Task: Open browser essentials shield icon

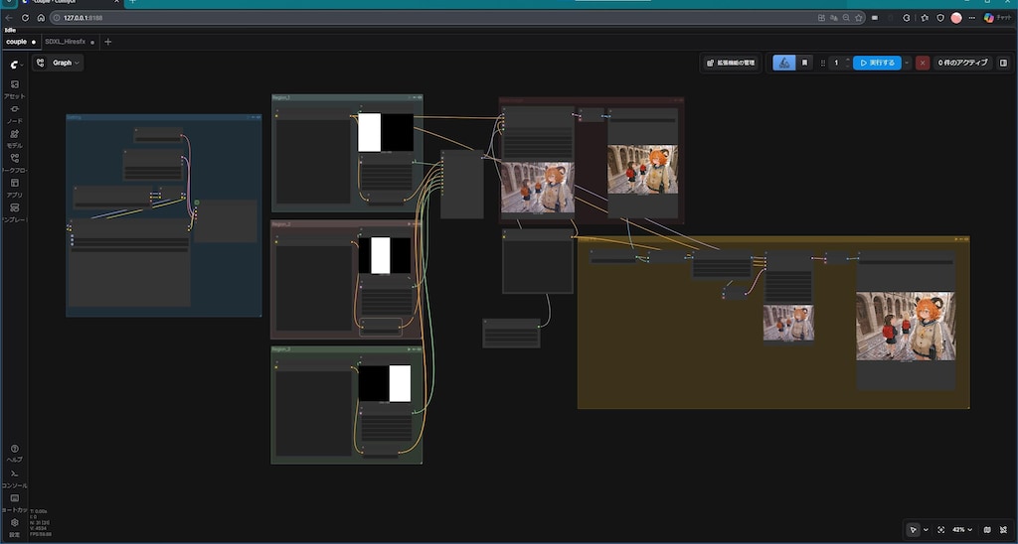Action: 940,18
